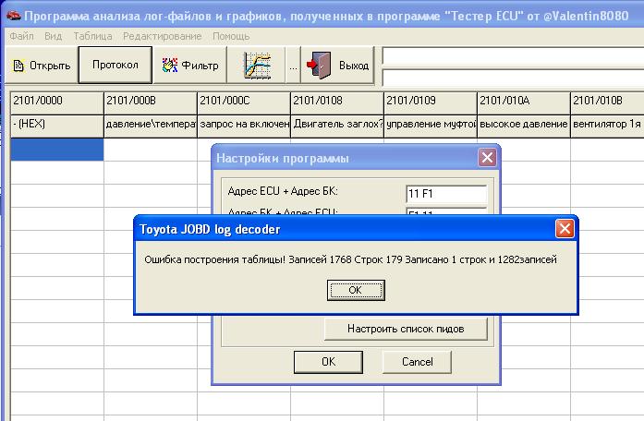644x421 pixels.
Task: Click the Выход exit door icon
Action: (x=320, y=66)
